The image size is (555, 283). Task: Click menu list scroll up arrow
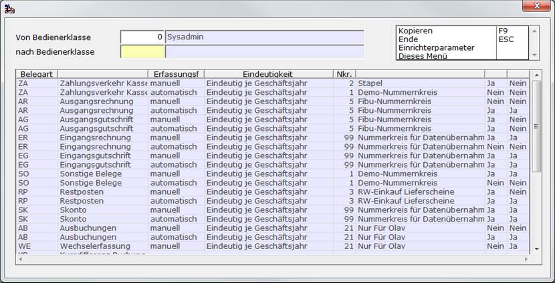(x=534, y=31)
